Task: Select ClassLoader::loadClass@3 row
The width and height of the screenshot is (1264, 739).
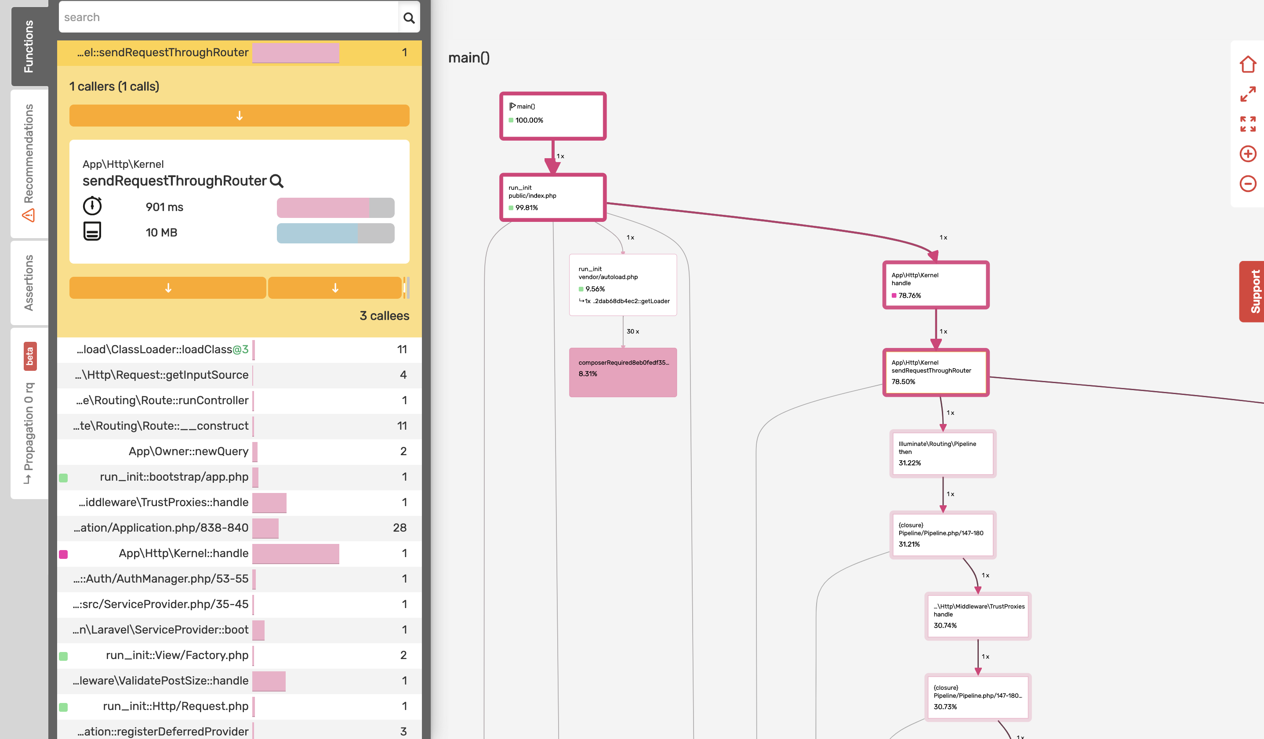Action: click(x=239, y=350)
